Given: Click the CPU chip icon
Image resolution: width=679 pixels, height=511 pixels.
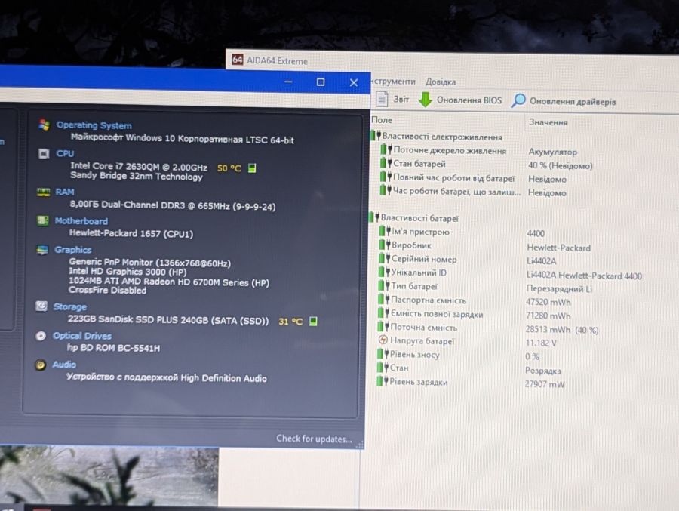Looking at the screenshot, I should click(x=44, y=153).
